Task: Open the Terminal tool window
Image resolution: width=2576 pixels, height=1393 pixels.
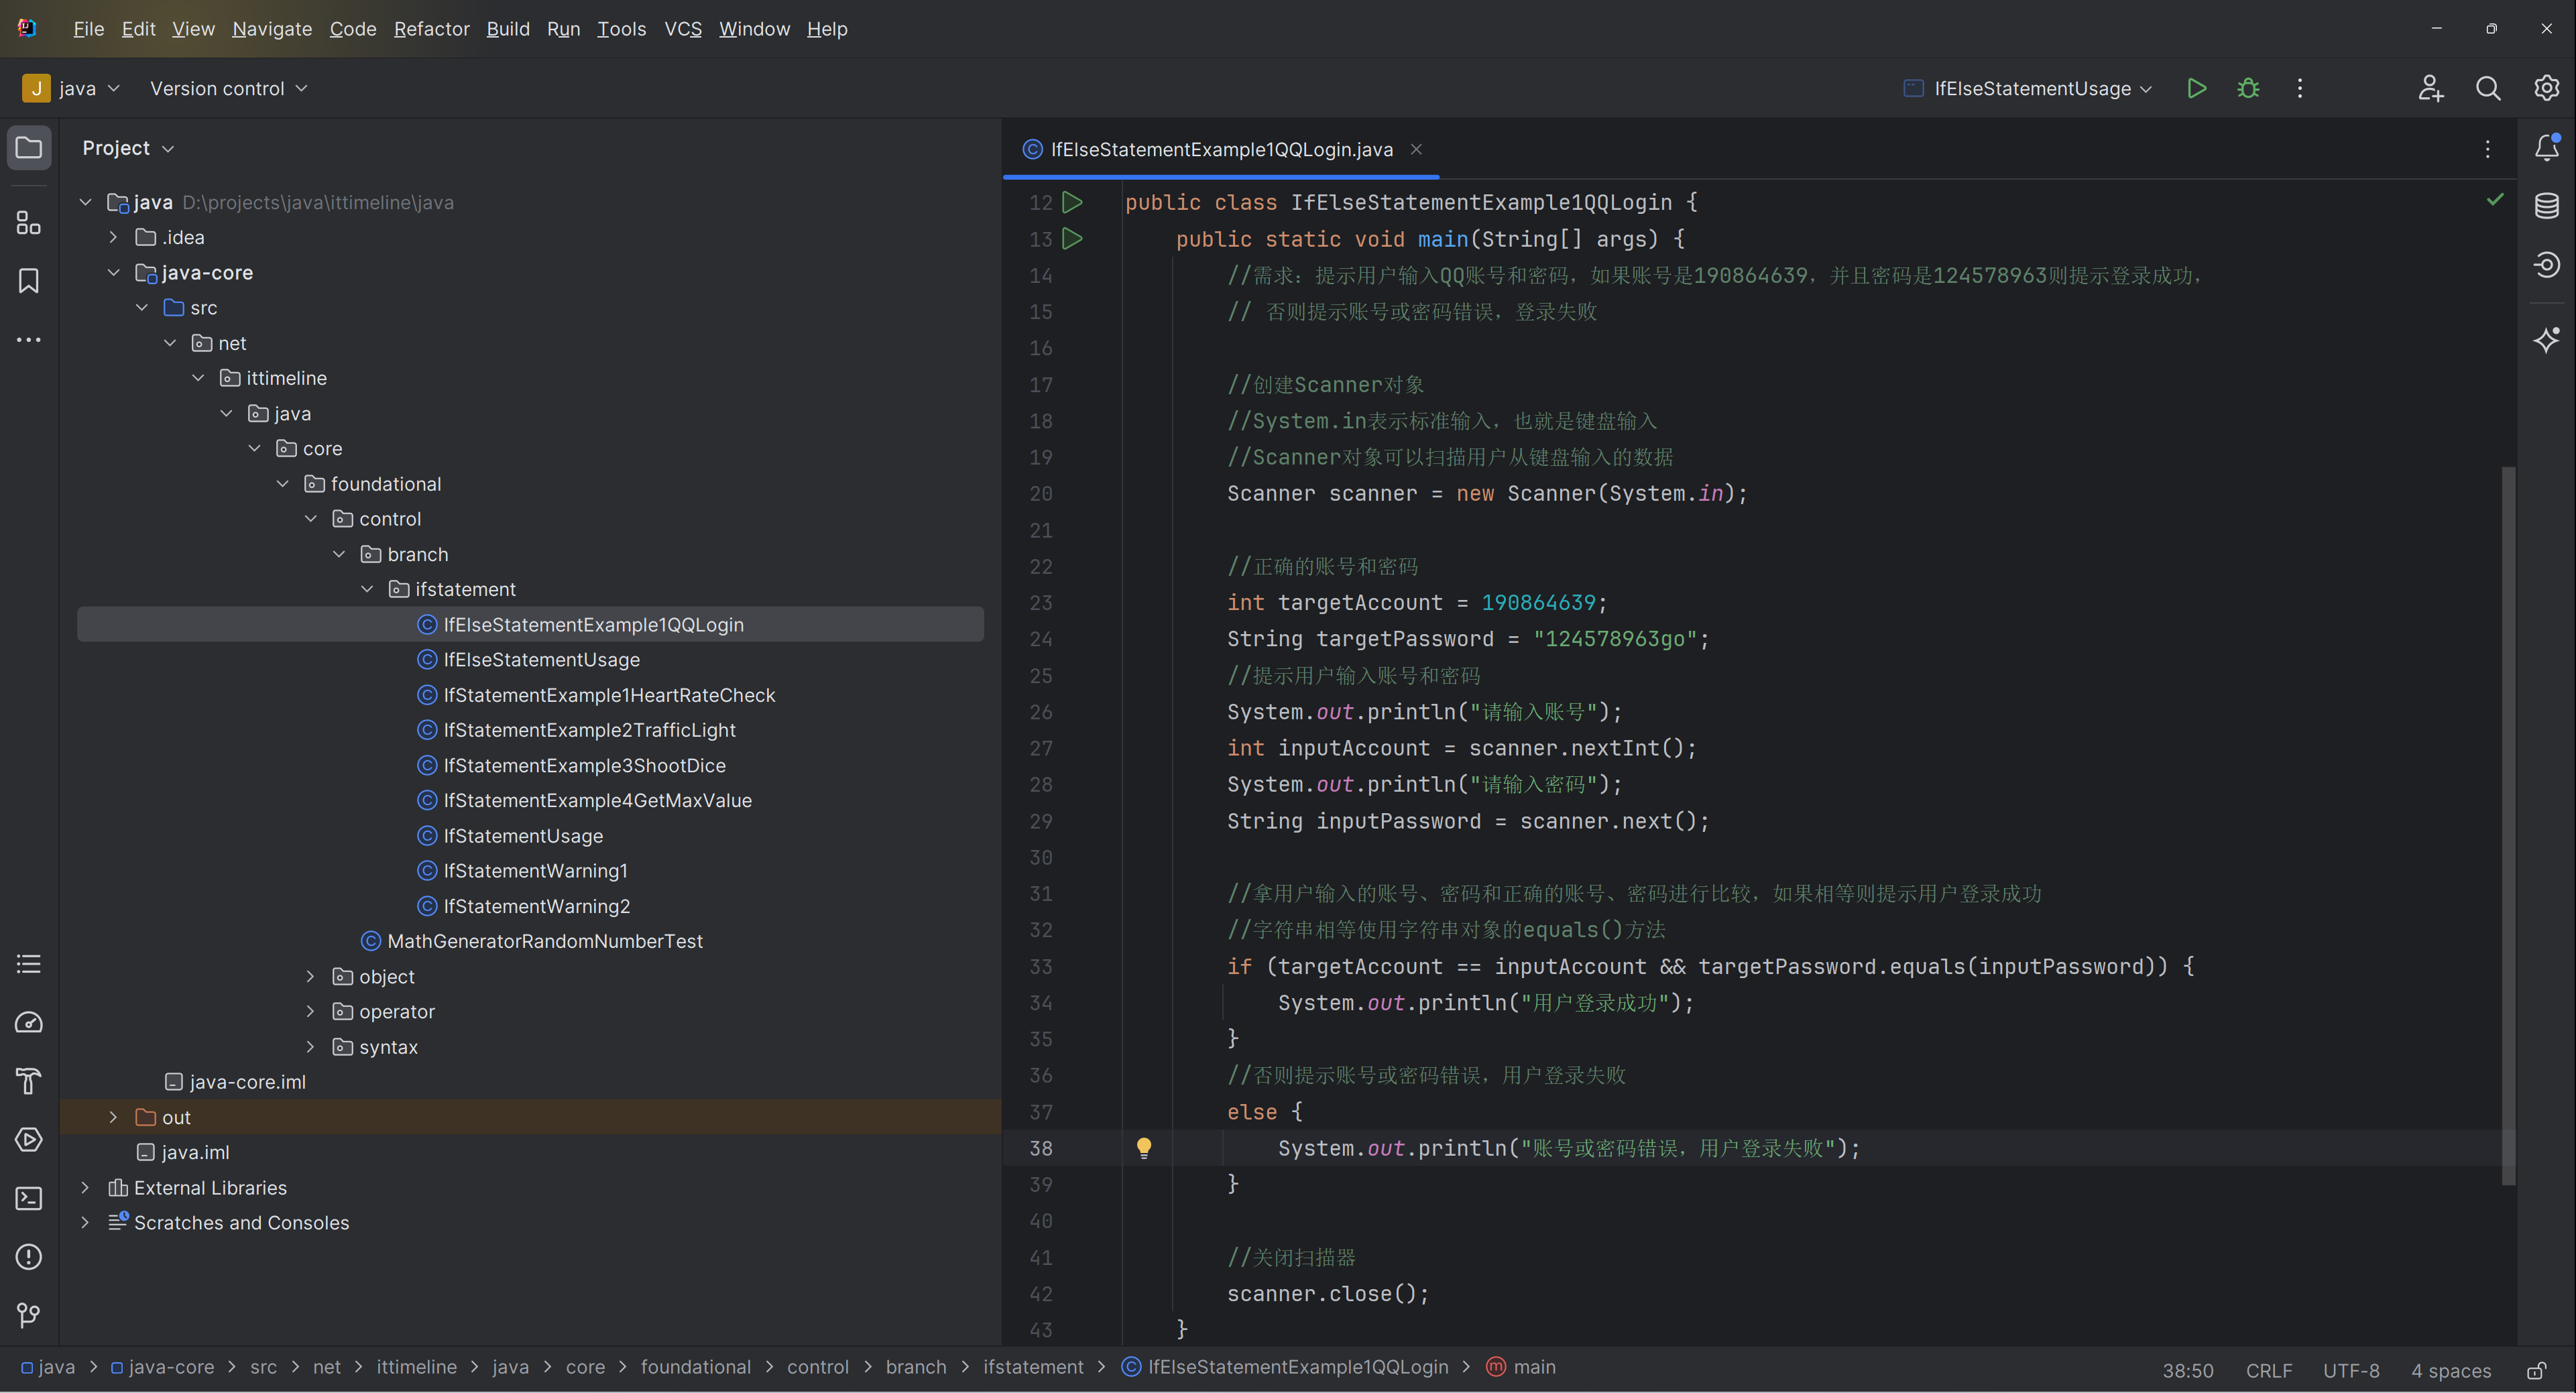Action: 29,1198
